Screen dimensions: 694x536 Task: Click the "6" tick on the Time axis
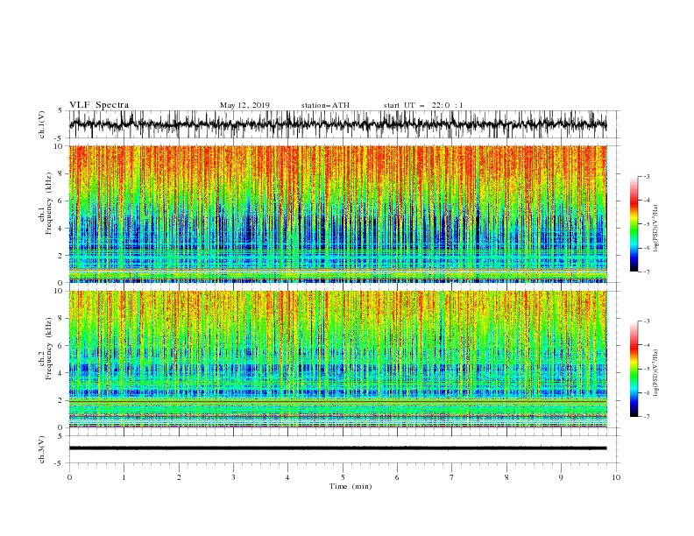(397, 477)
